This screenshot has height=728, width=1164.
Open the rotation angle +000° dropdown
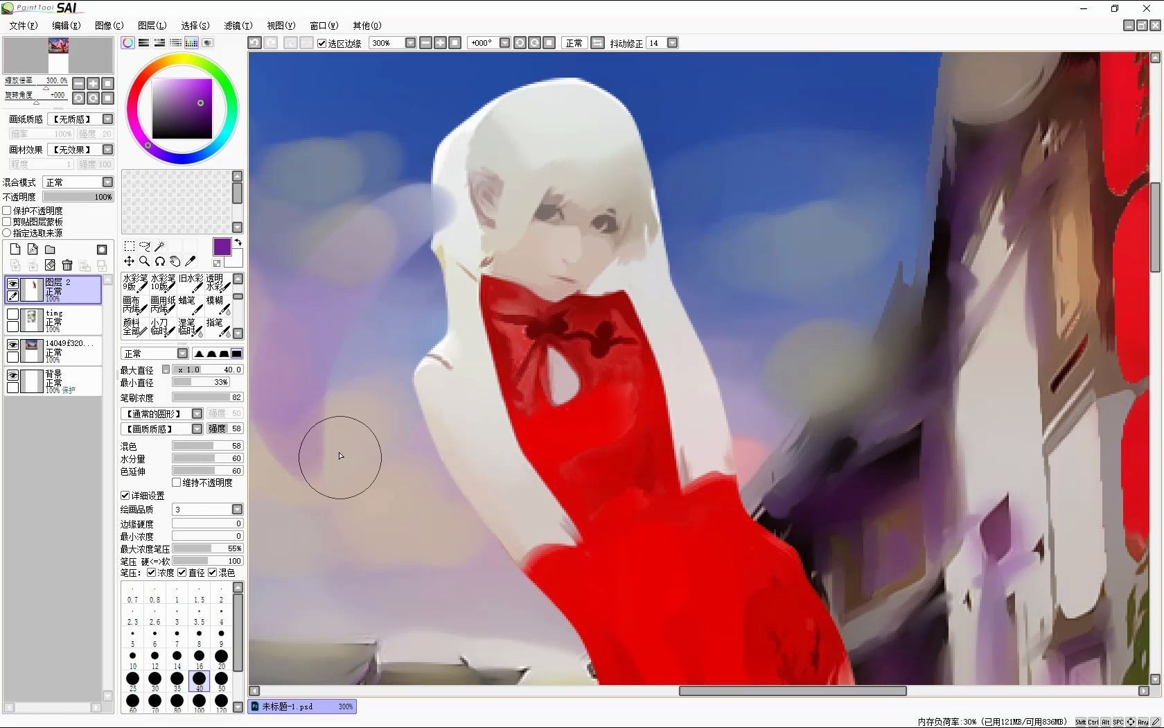pos(505,43)
